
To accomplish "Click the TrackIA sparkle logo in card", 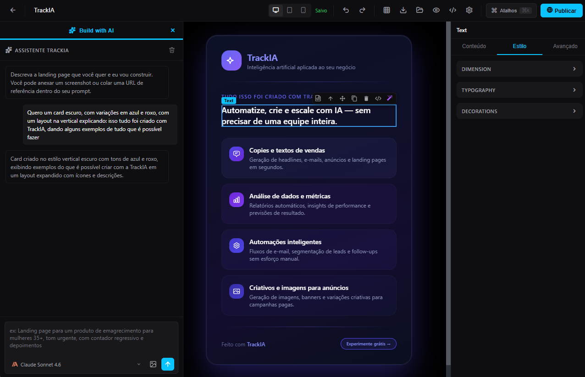I will pyautogui.click(x=231, y=60).
